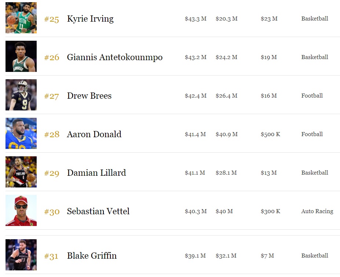The width and height of the screenshot is (340, 277).
Task: Click Blake Griffin's $7 M endorsements value
Action: point(267,256)
